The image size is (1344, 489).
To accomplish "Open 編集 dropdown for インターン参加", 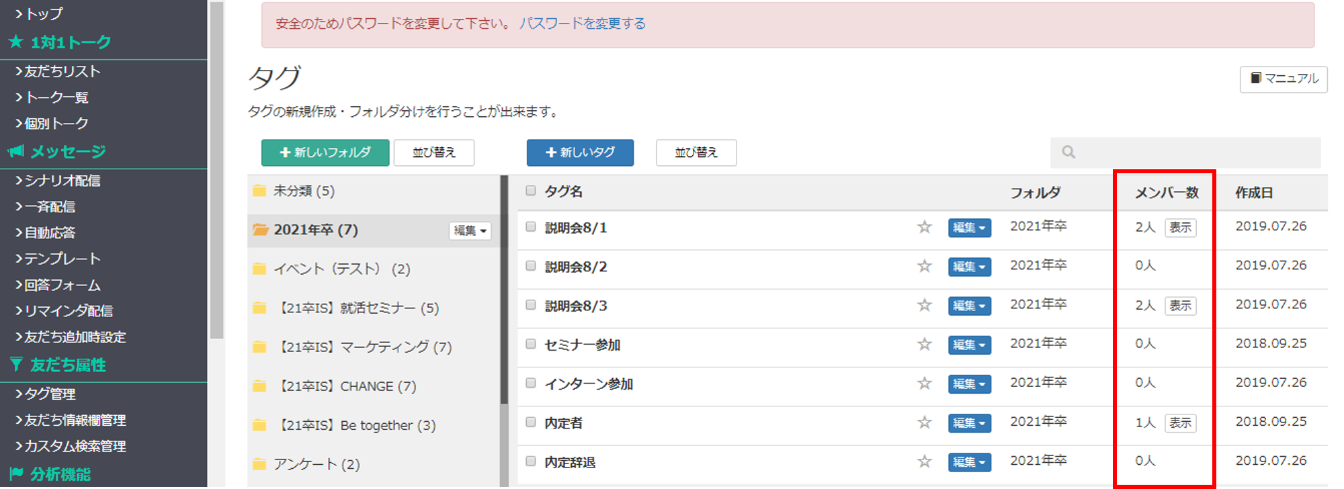I will pos(969,384).
